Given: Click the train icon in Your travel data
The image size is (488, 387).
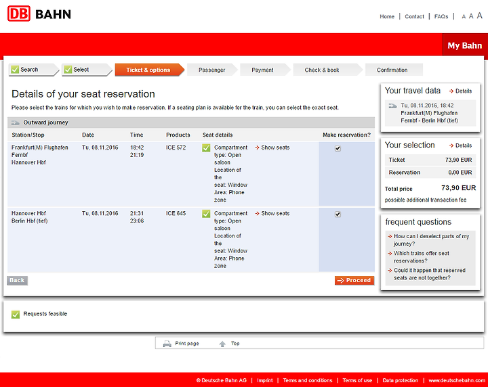Looking at the screenshot, I should pyautogui.click(x=392, y=106).
